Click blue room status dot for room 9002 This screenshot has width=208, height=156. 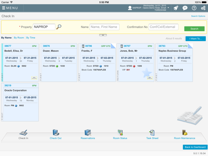pos(16,106)
